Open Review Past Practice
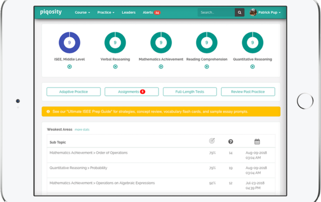Viewport: 321px width, 202px height. [248, 92]
